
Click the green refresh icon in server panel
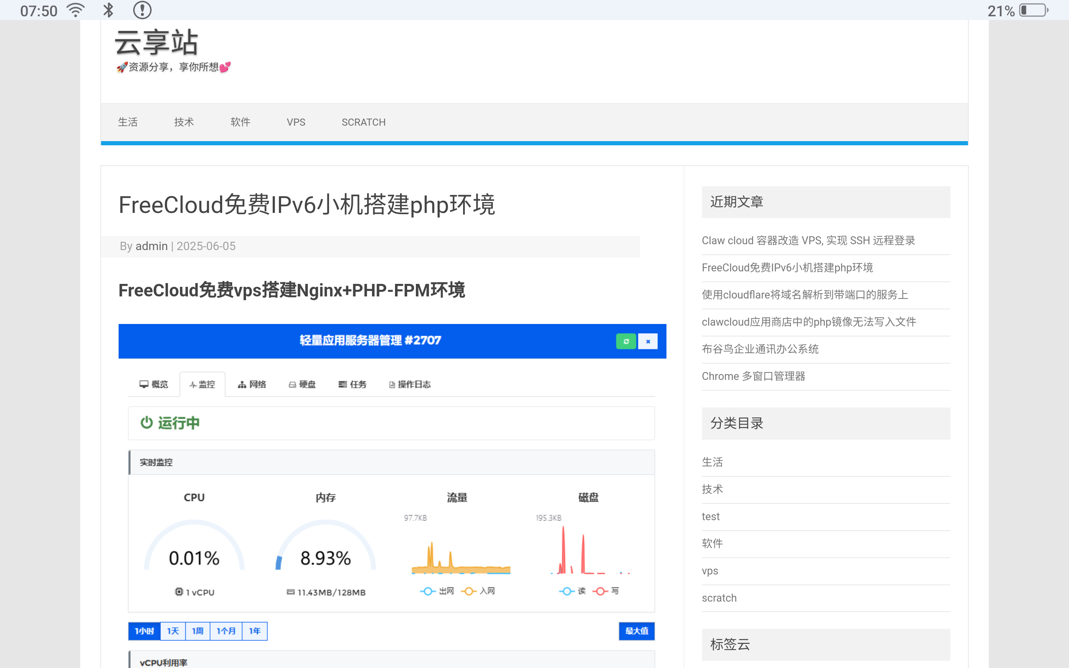point(626,342)
